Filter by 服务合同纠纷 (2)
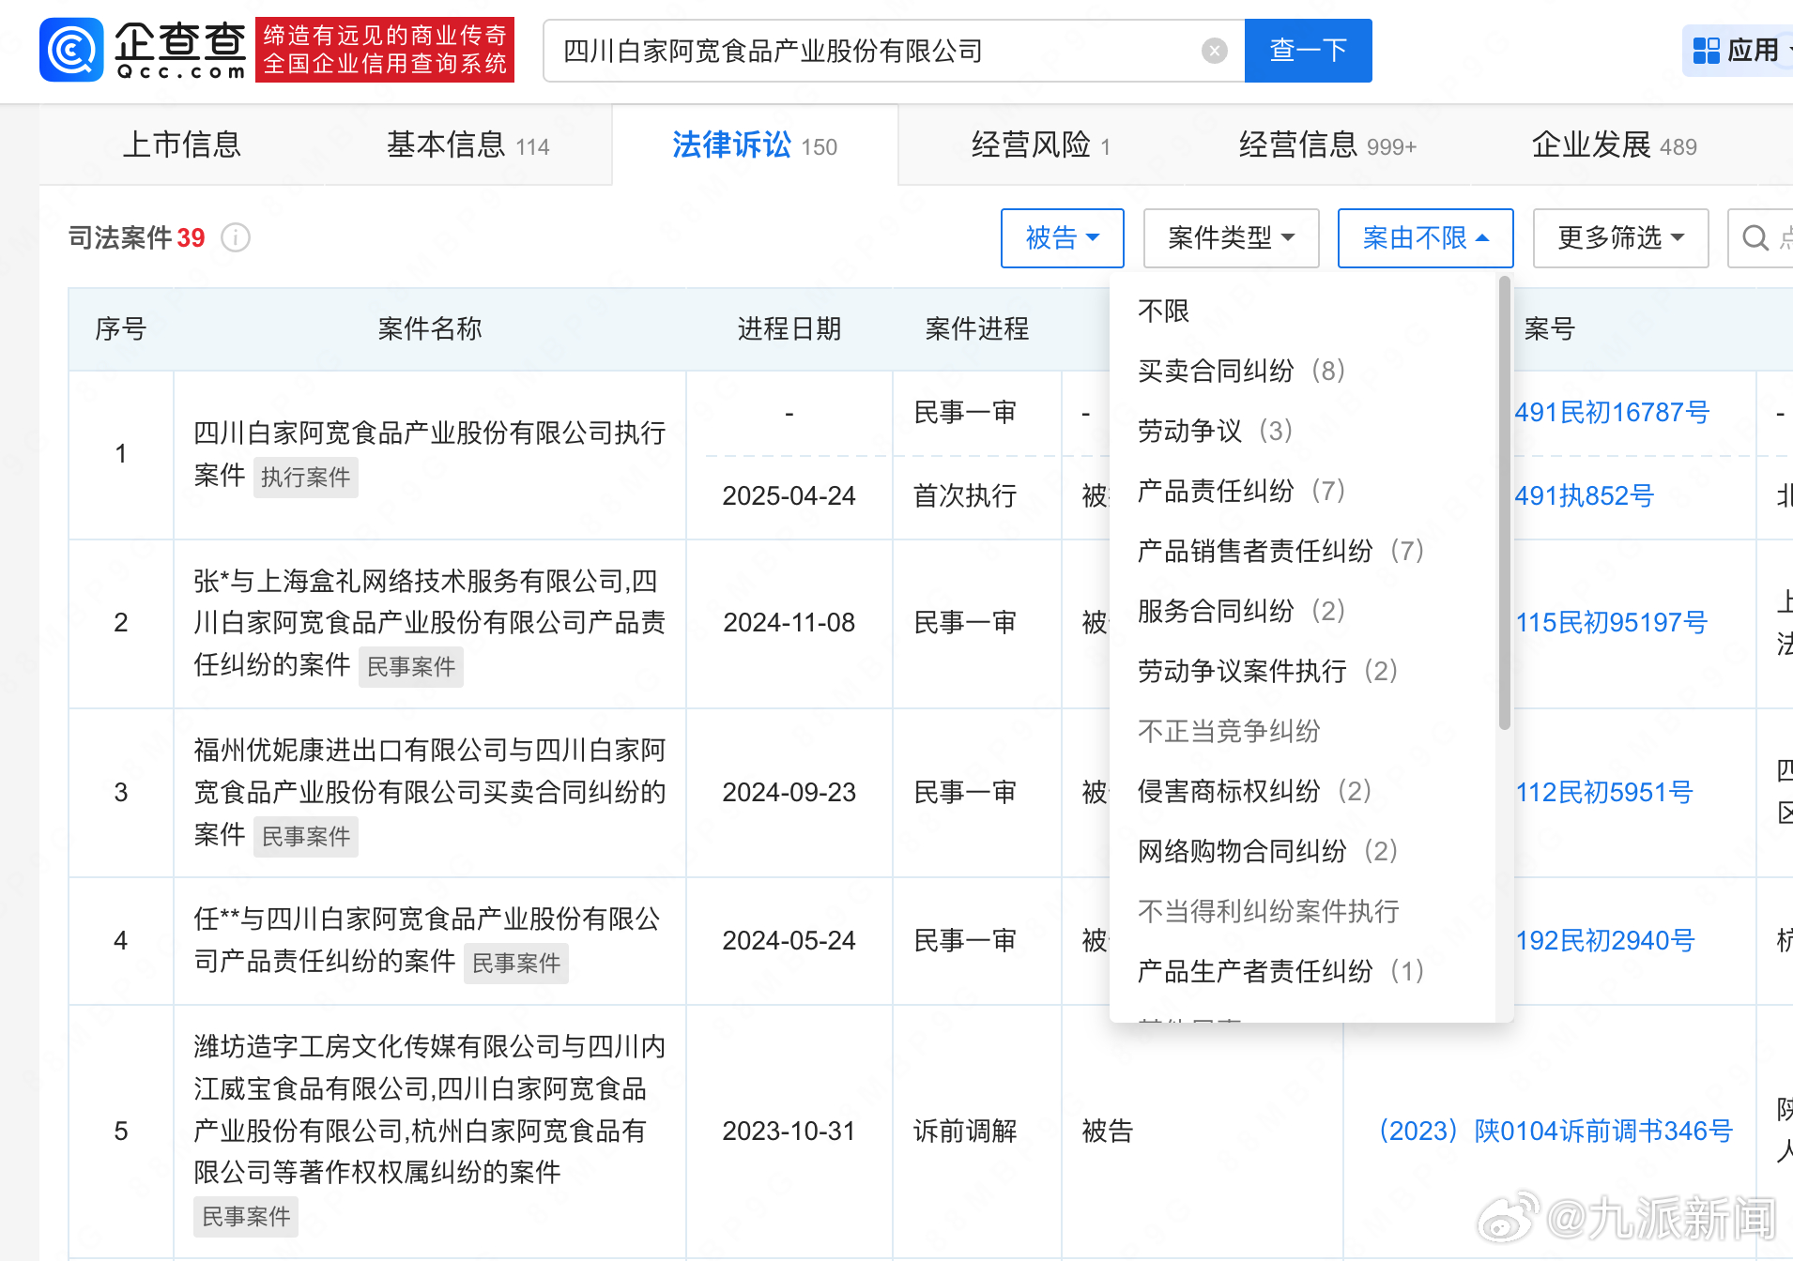 1241,611
